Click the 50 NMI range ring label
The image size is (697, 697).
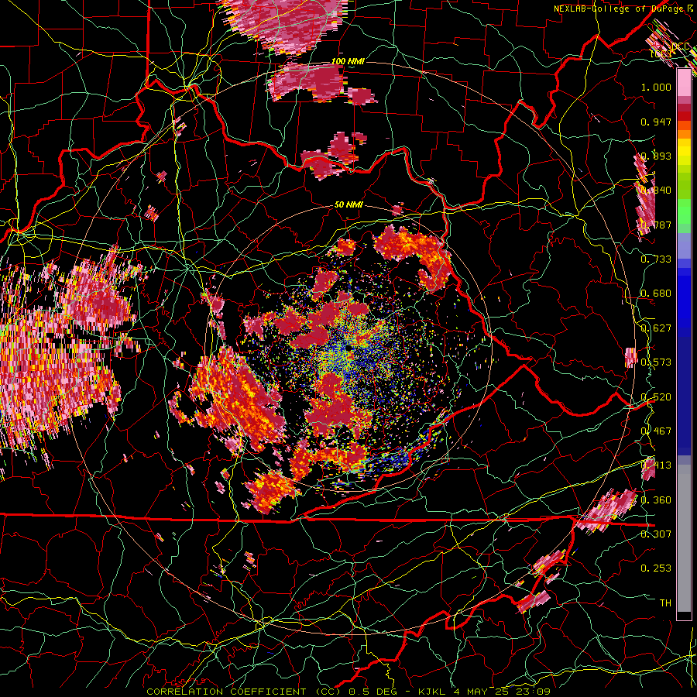pos(348,205)
